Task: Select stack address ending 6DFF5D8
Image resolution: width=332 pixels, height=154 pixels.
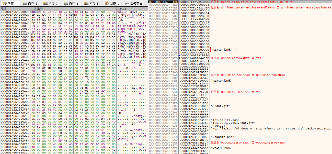Action: click(163, 92)
